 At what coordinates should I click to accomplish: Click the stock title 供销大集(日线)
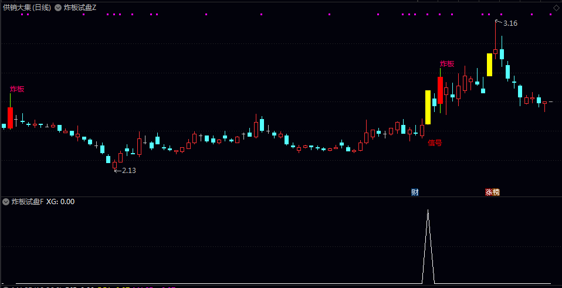pyautogui.click(x=27, y=8)
